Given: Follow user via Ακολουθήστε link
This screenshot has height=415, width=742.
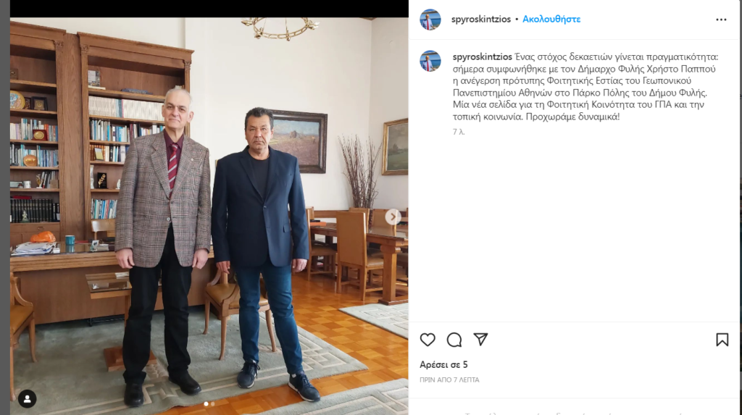Looking at the screenshot, I should point(551,20).
